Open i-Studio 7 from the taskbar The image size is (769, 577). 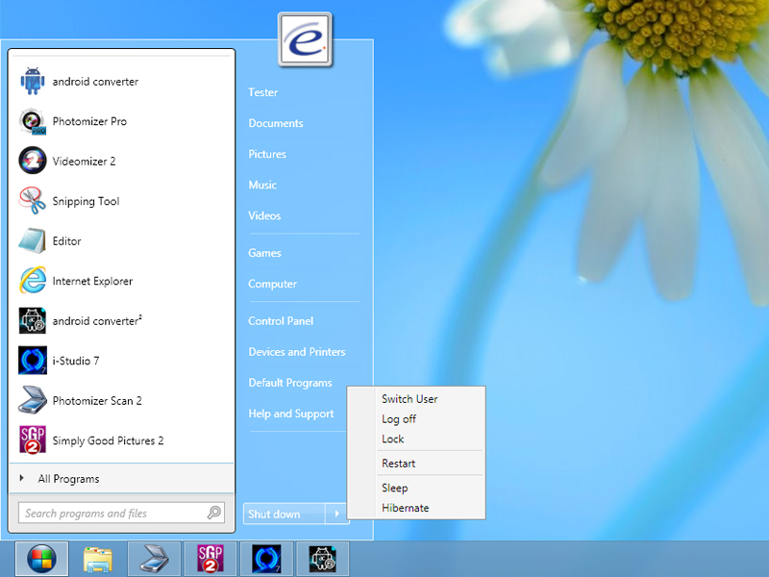tap(266, 559)
